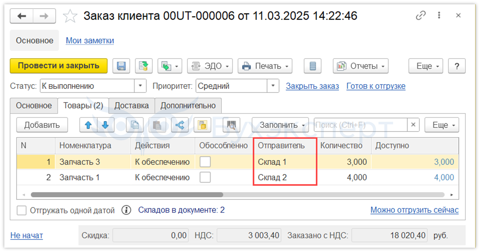Screen dimensions: 480x252
Task: Click the Количество column header
Action: click(x=343, y=146)
